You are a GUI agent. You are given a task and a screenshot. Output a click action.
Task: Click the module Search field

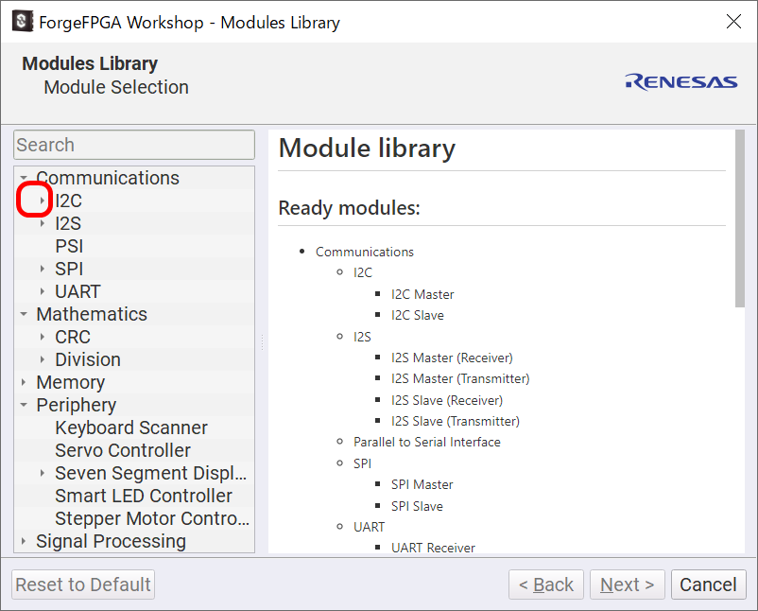coord(133,145)
